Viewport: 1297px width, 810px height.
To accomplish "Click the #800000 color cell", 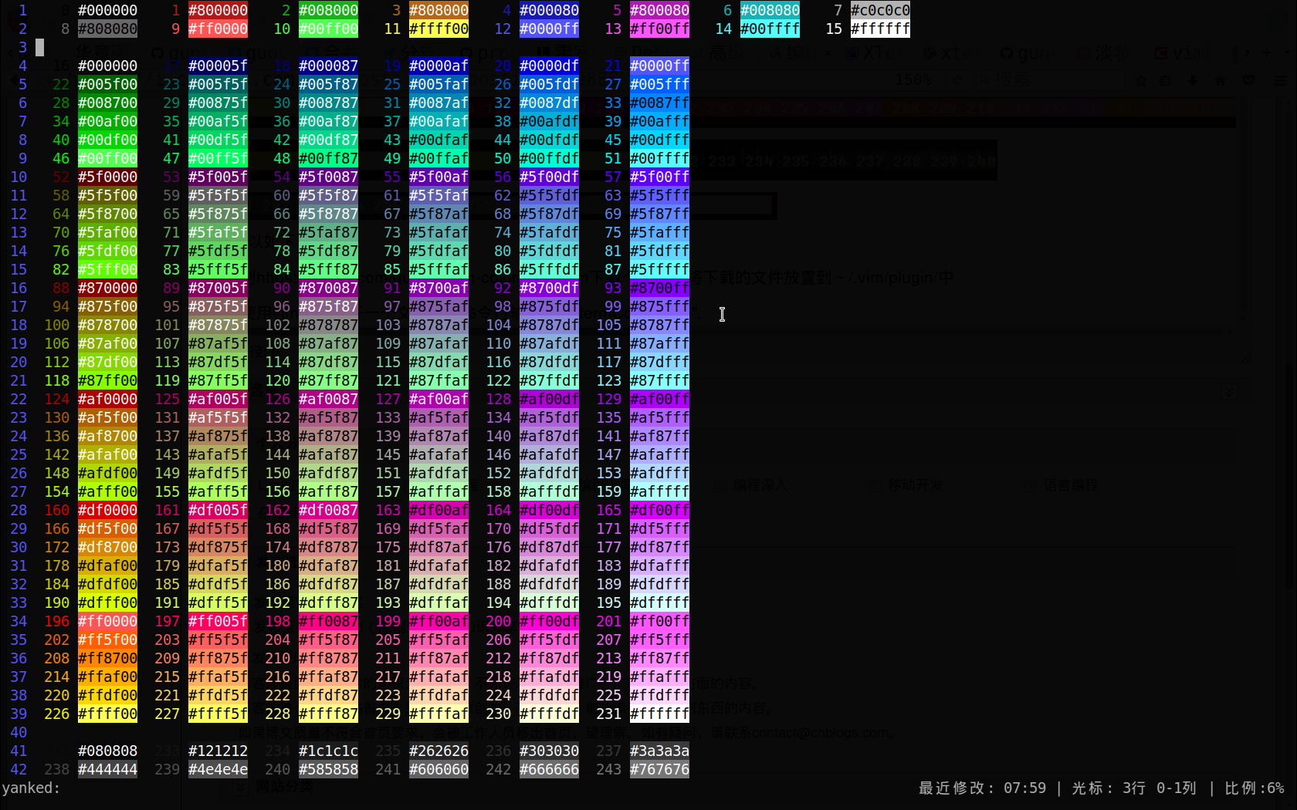I will click(218, 10).
